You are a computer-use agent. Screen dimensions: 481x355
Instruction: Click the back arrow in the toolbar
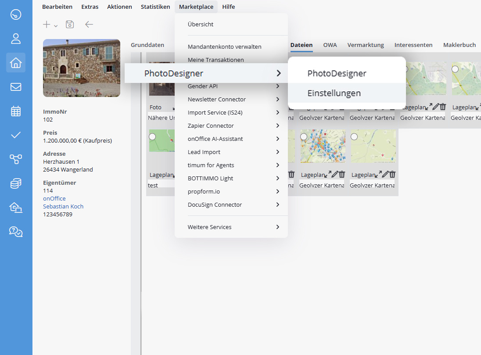(89, 25)
